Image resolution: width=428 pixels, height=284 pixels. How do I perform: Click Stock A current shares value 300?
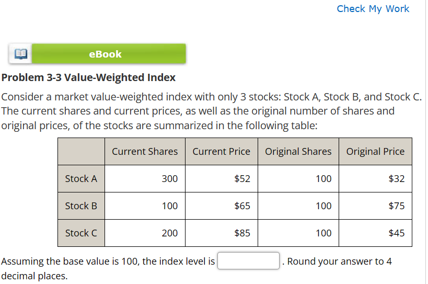(169, 179)
